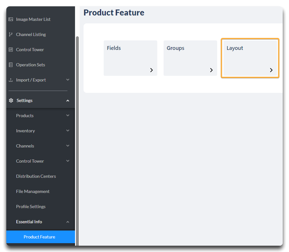Click the Settings gear icon

pos(11,100)
